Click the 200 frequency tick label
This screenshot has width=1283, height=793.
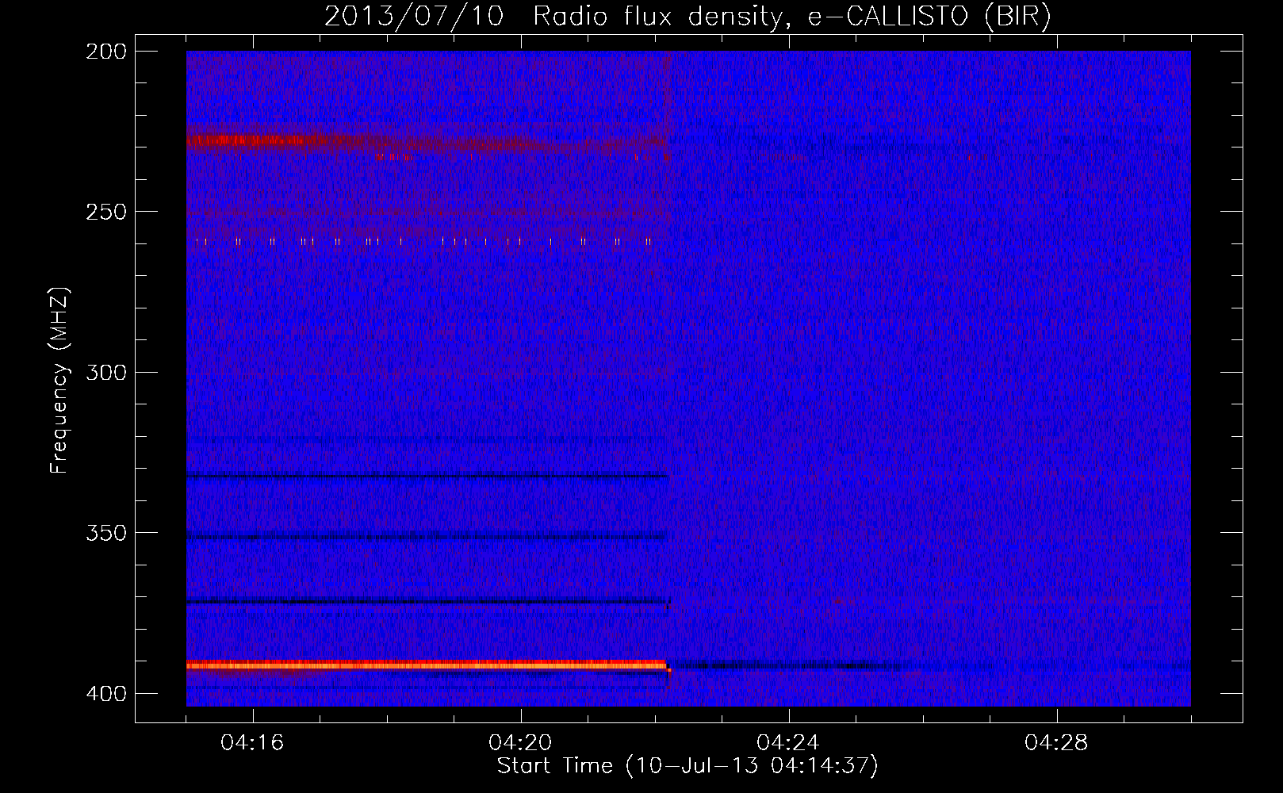point(106,52)
